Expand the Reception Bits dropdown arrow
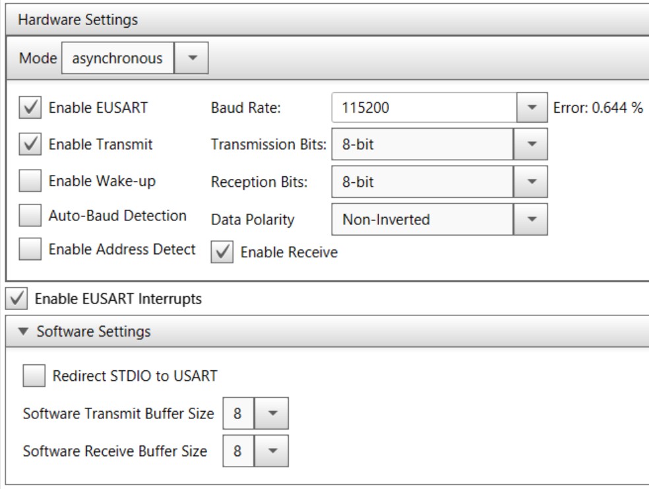Viewport: 649px width, 489px height. click(532, 182)
